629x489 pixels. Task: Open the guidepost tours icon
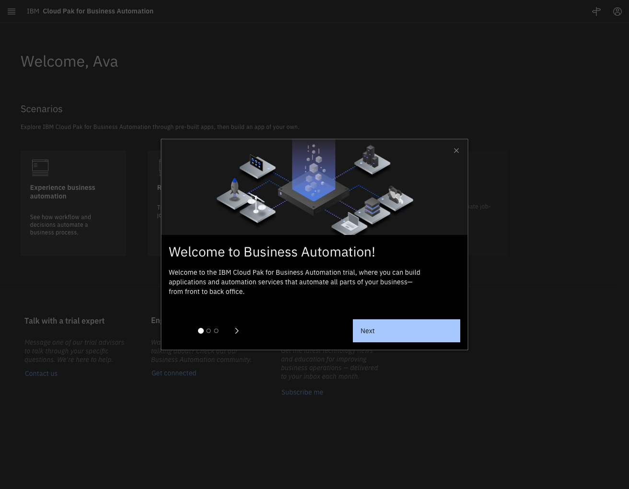point(596,12)
